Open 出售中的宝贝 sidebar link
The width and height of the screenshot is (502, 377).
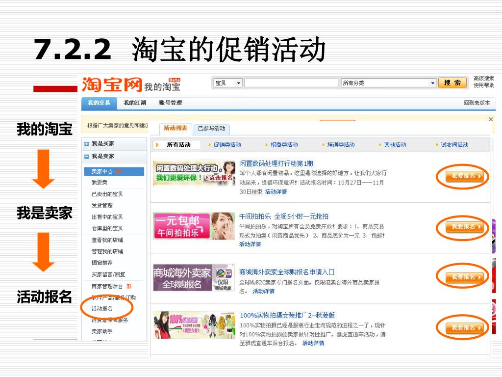[107, 217]
